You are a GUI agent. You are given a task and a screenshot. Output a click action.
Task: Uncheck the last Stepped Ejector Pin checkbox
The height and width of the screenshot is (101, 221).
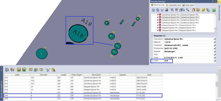tap(158, 30)
